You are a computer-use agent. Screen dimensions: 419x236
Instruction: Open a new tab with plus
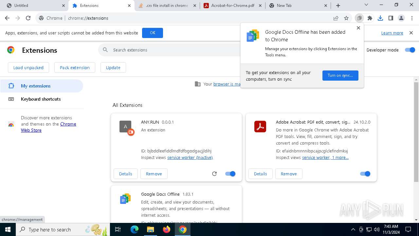coord(338,6)
